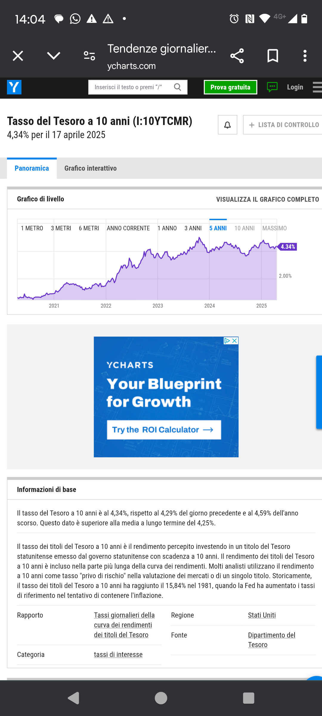
Task: Select the MASSIMO chart range
Action: 274,228
